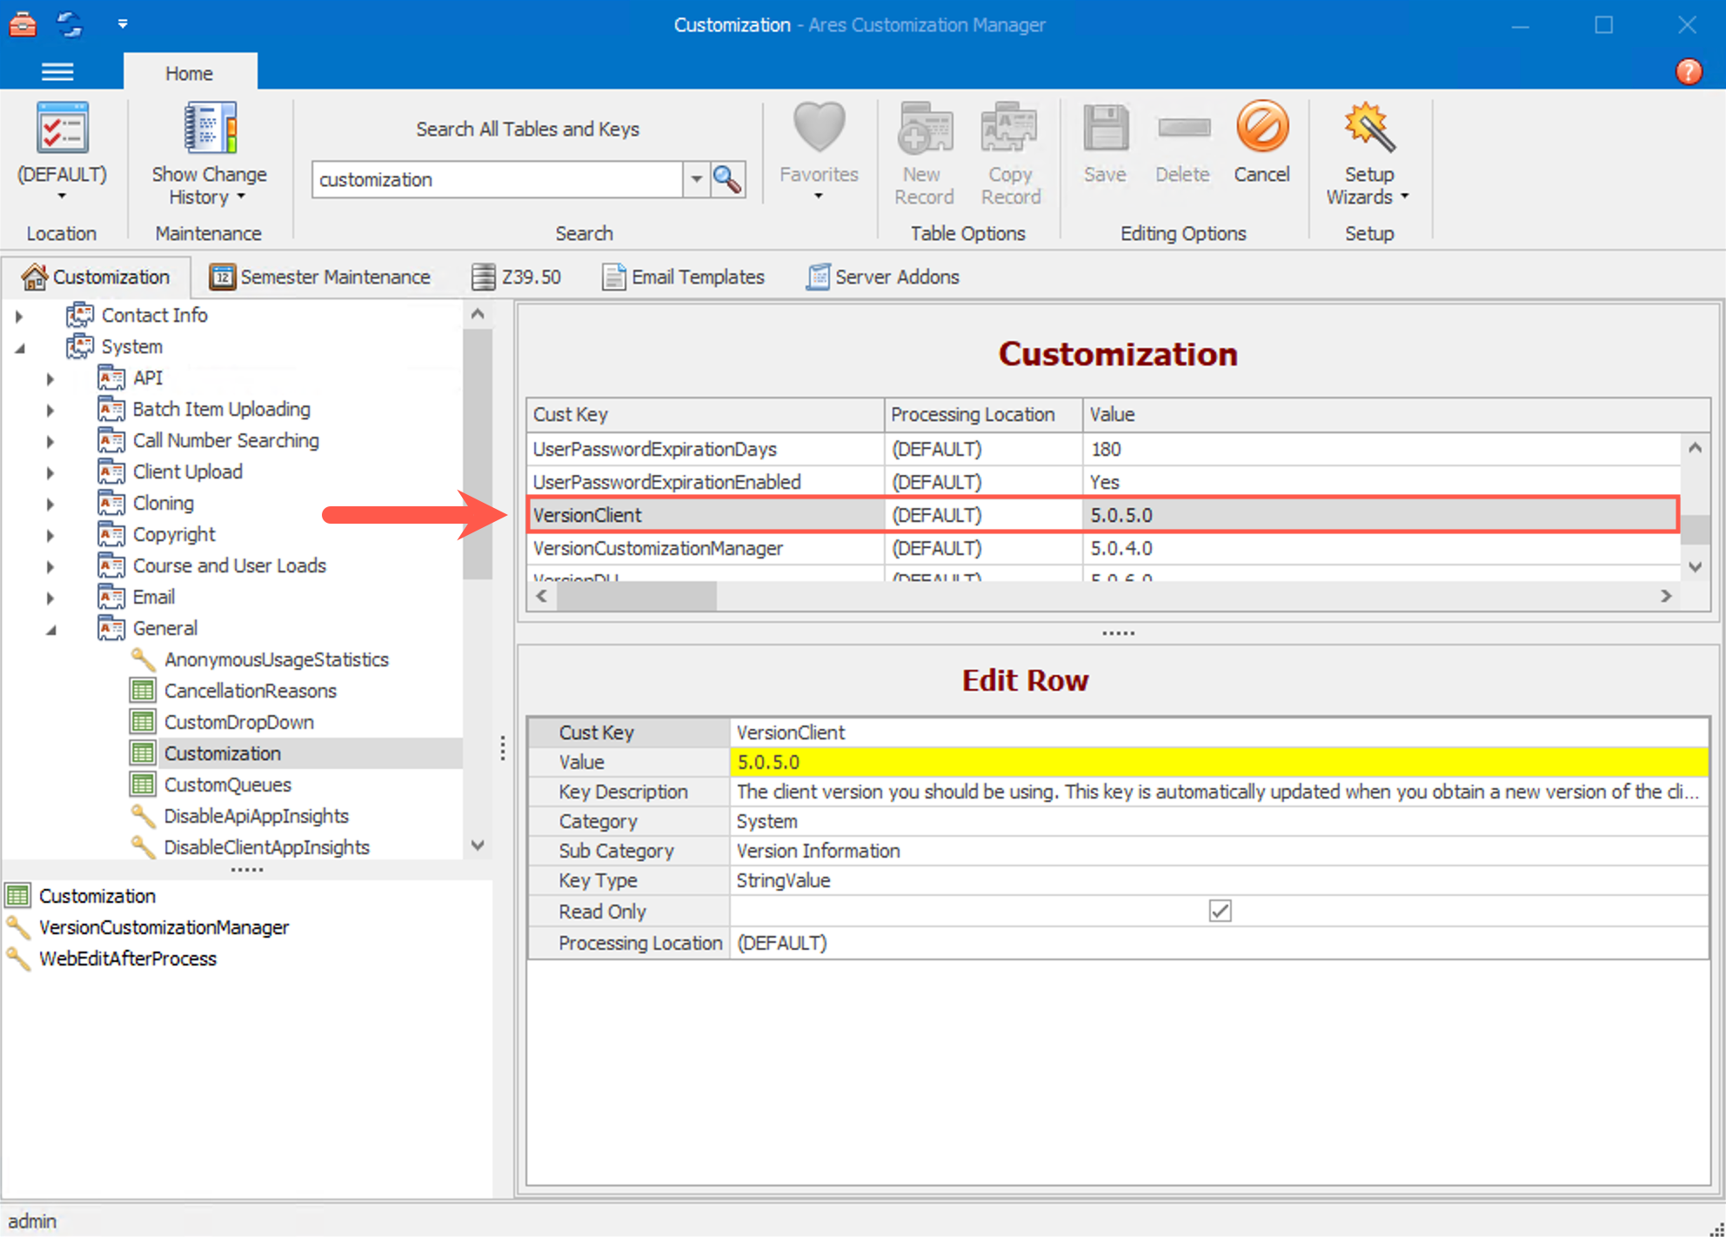Check the Read Only checkbox

coord(1219,911)
